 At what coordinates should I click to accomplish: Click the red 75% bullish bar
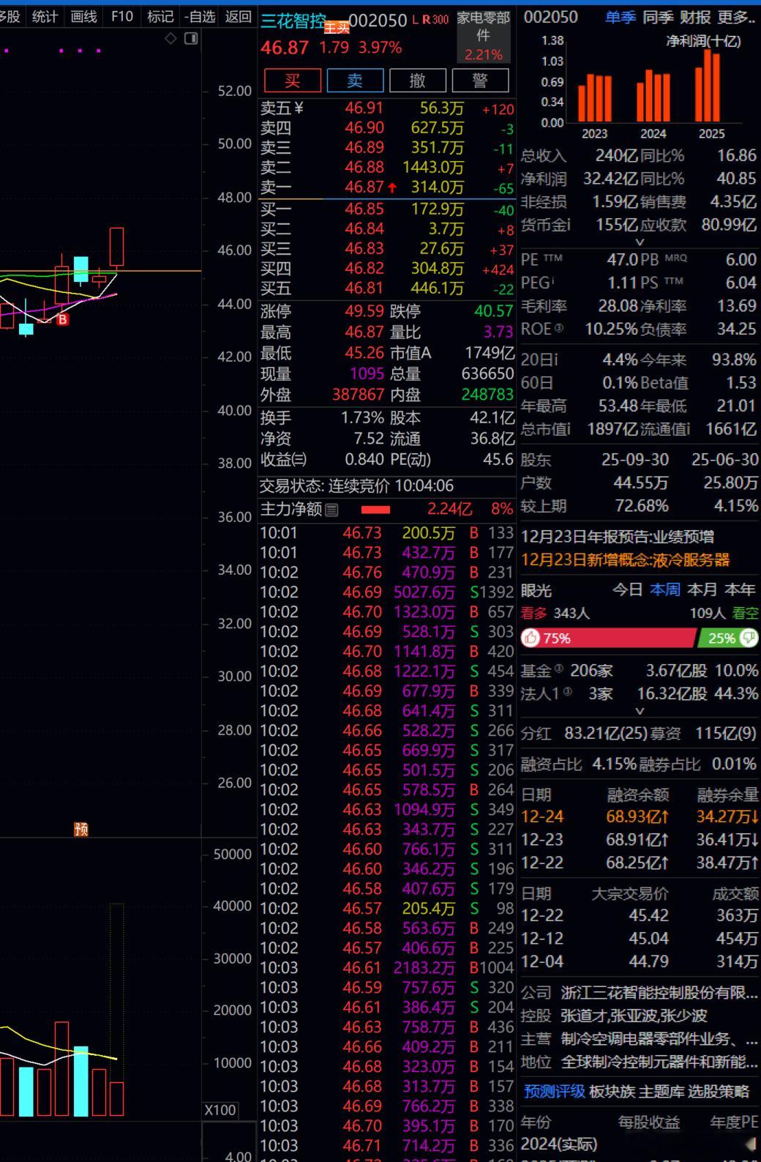608,638
